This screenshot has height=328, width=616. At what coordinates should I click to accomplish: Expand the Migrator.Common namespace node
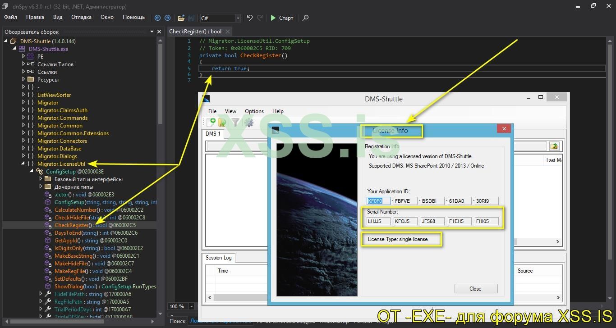click(23, 126)
